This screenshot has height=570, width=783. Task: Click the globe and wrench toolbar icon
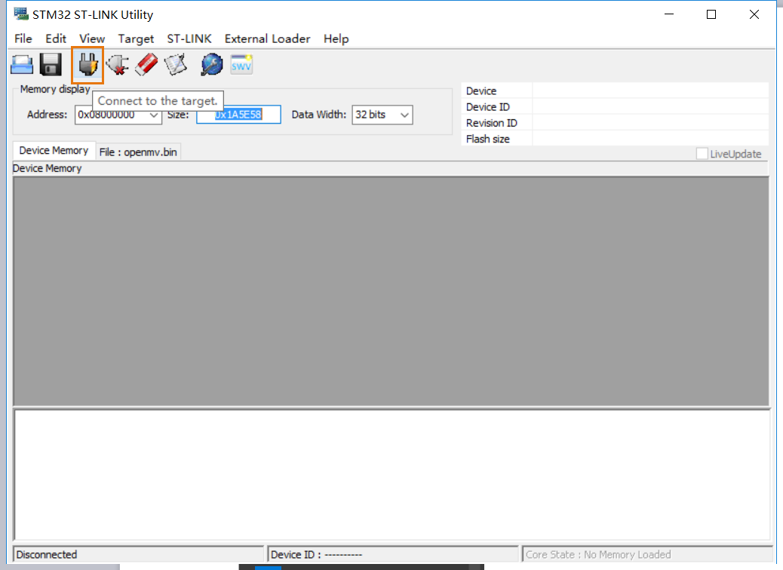coord(212,65)
